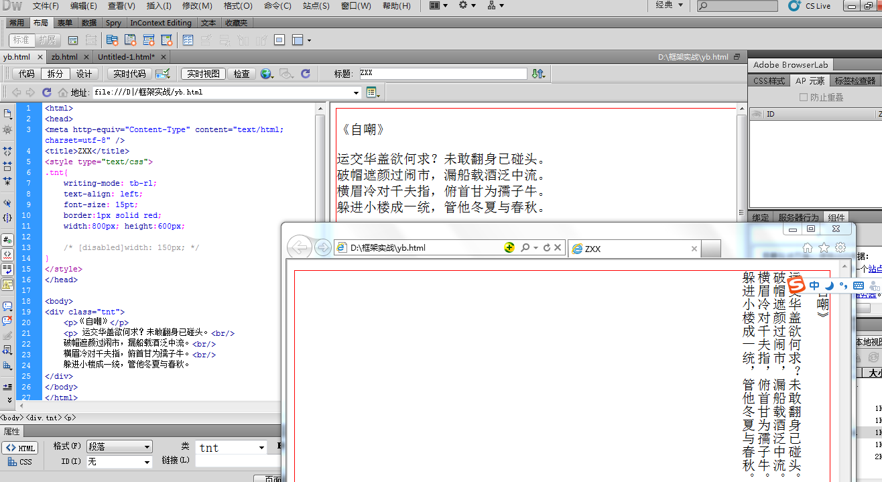Open the ID 无 dropdown
This screenshot has height=482, width=882.
pyautogui.click(x=119, y=462)
